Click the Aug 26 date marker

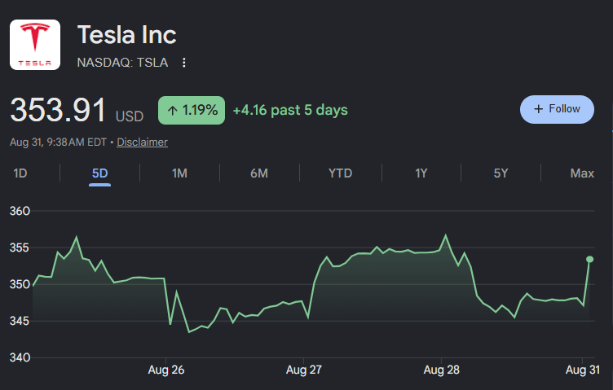(166, 370)
